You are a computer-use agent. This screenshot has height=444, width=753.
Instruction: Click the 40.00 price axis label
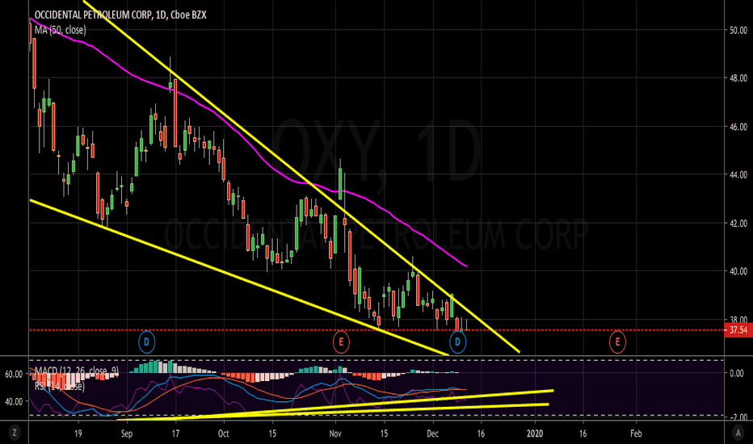(x=738, y=271)
